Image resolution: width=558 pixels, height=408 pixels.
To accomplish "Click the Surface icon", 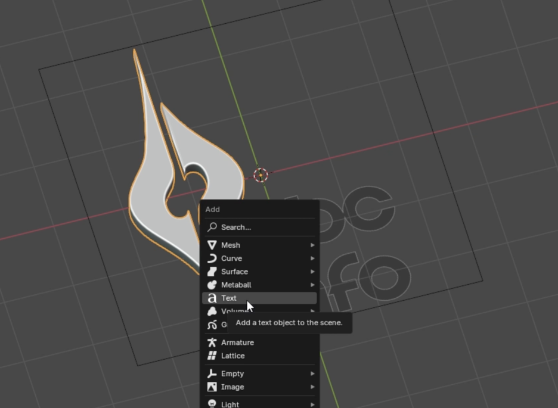I will (212, 272).
